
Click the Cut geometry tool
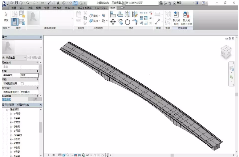point(94,16)
